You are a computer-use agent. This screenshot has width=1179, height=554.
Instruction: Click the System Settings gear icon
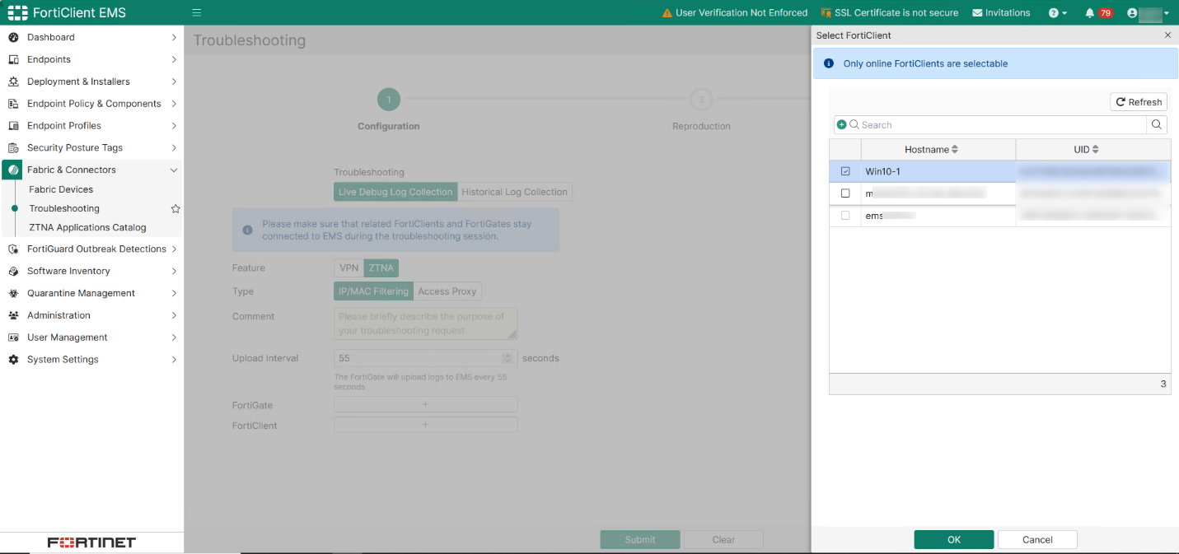tap(13, 360)
